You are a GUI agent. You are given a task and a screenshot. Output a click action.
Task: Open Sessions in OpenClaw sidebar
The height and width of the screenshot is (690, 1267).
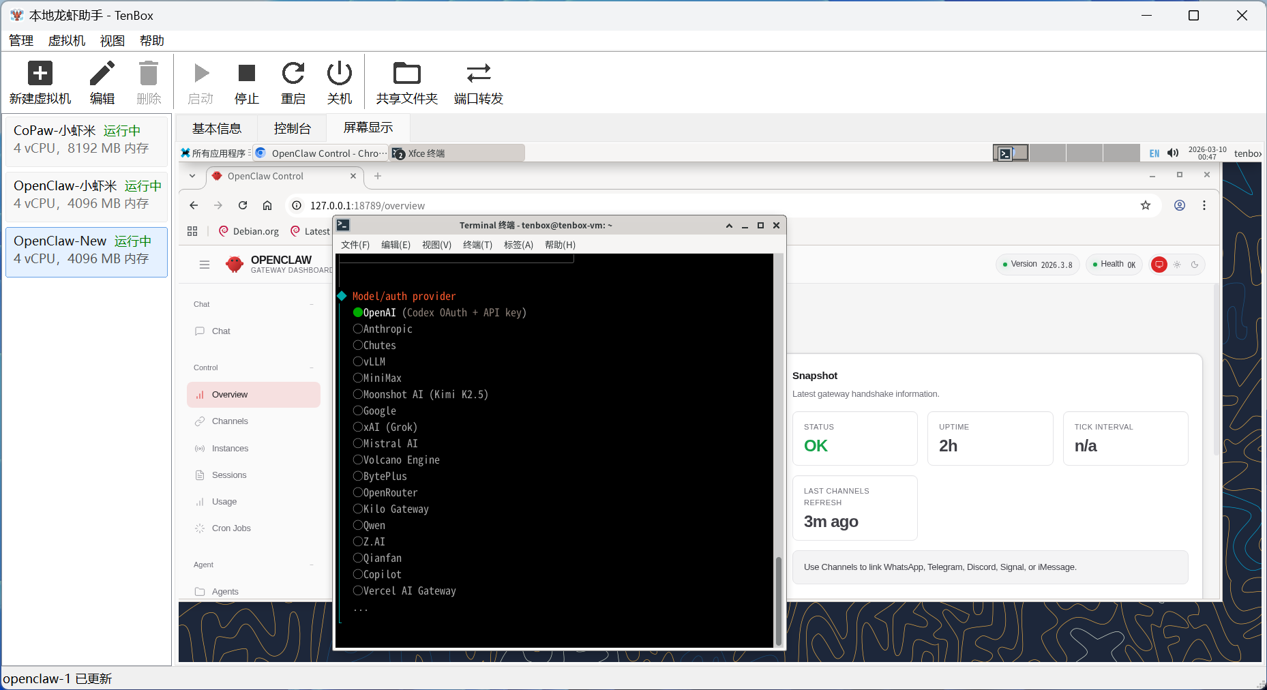(x=254, y=475)
